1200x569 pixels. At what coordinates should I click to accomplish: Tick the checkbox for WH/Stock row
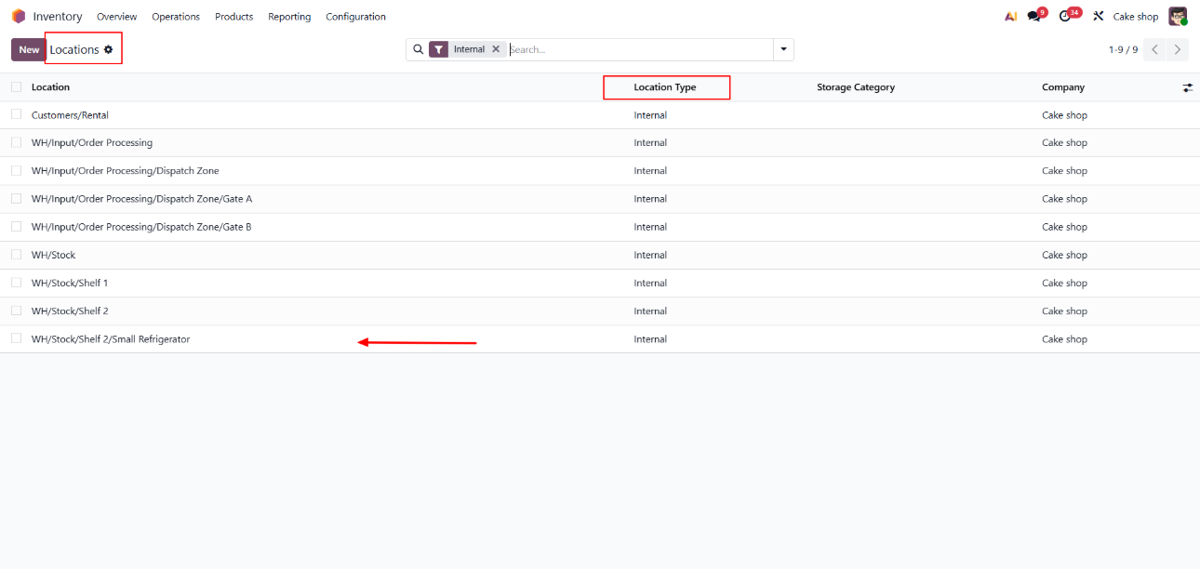(x=16, y=255)
